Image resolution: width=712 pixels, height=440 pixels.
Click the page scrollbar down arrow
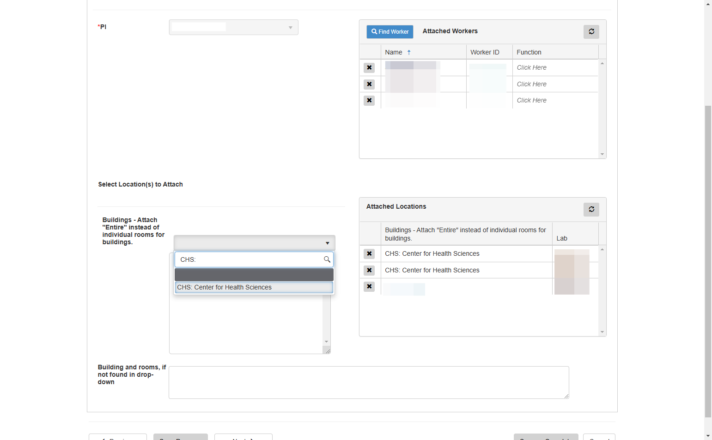tap(708, 436)
